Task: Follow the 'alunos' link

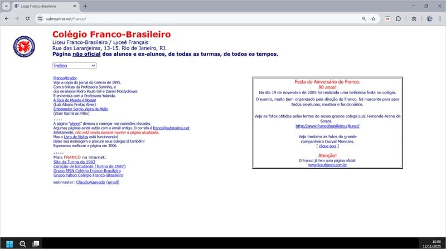Action: (x=75, y=124)
